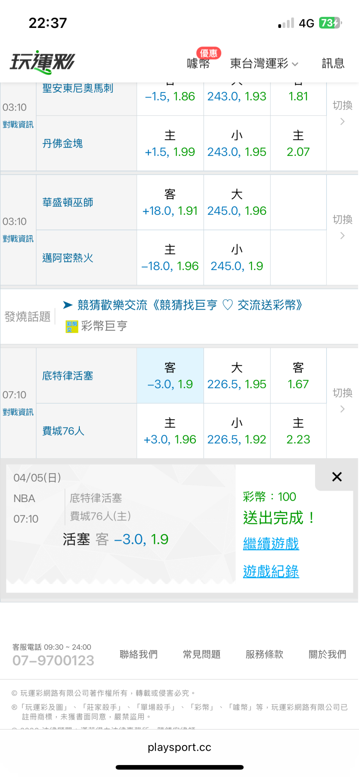Tap the 玩運彩 logo
This screenshot has width=359, height=777.
(43, 62)
